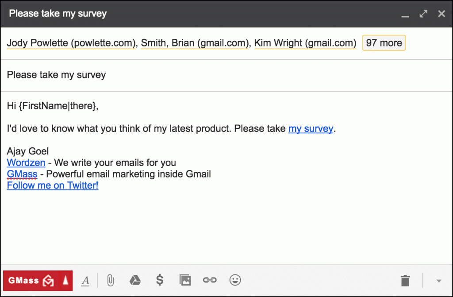Screen dimensions: 453x297
Task: Discard the draft with the trash icon
Action: coord(405,280)
